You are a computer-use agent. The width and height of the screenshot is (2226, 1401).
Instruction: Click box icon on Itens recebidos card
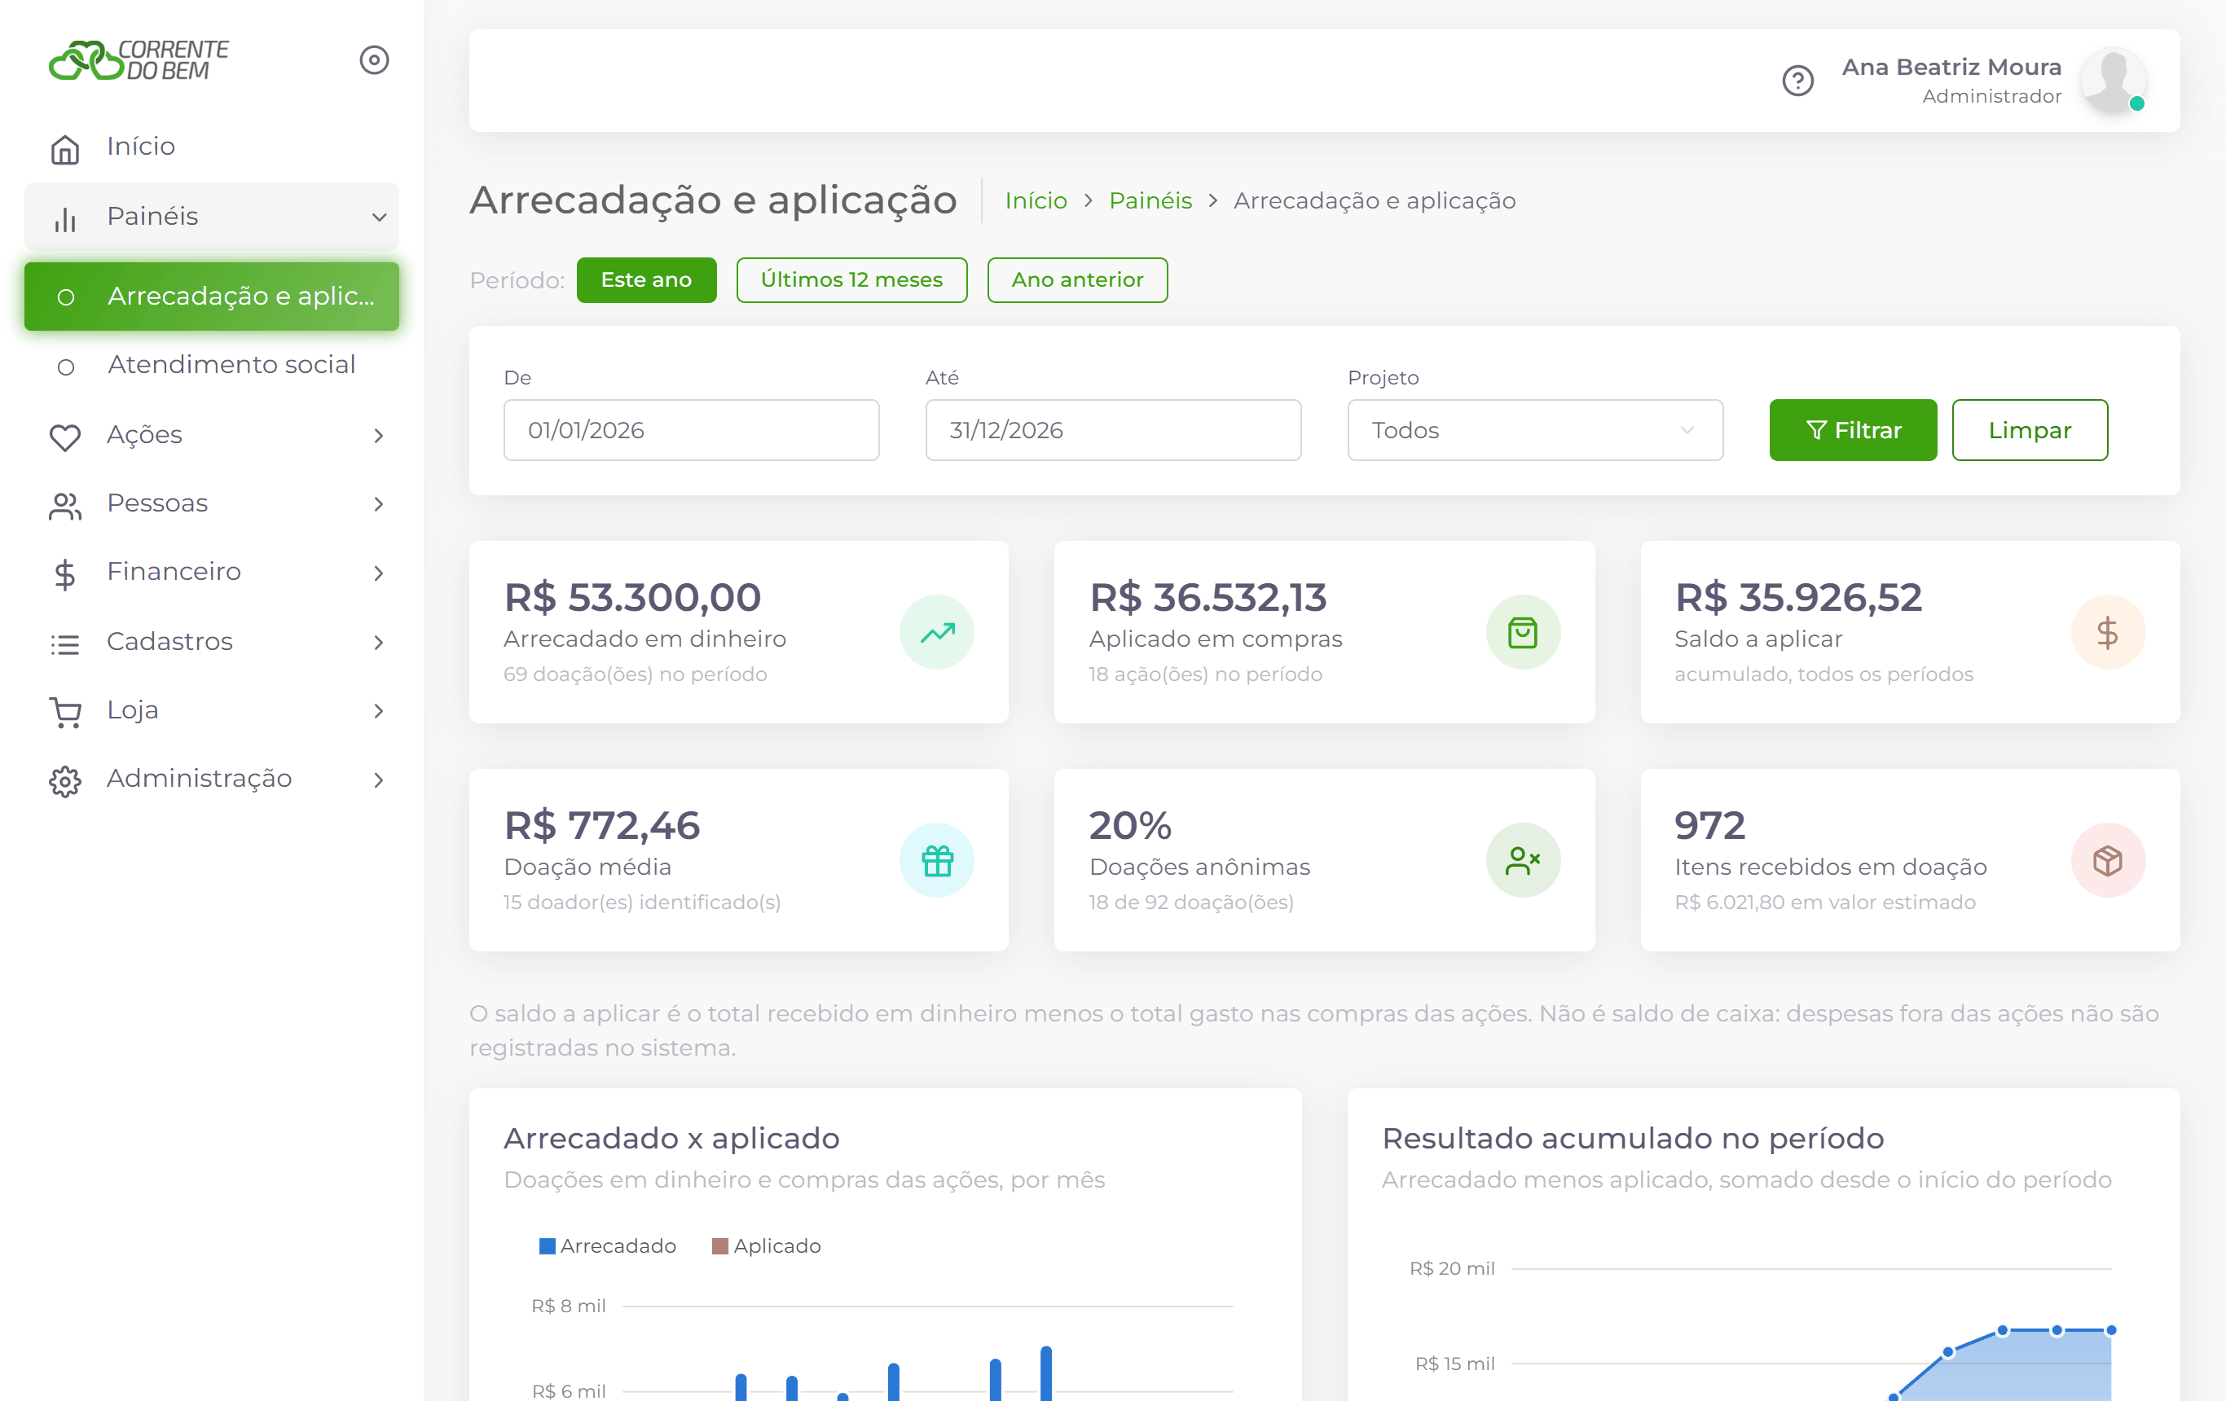tap(2108, 860)
